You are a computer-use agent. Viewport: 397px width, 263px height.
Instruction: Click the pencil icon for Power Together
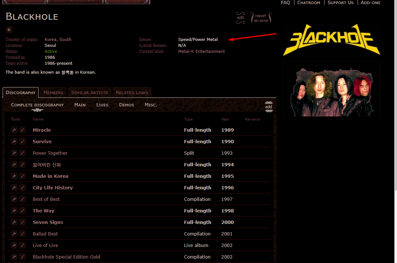coord(23,153)
